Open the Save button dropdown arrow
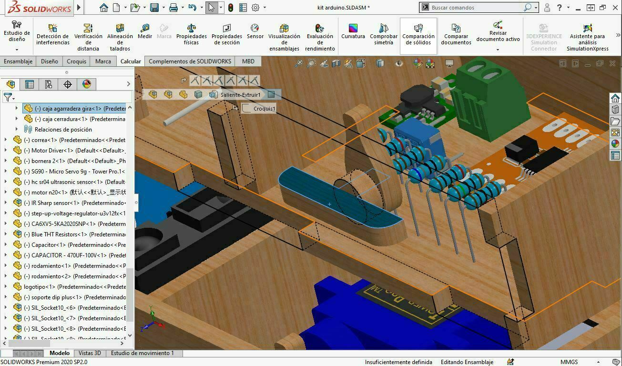The height and width of the screenshot is (366, 622). [x=163, y=8]
